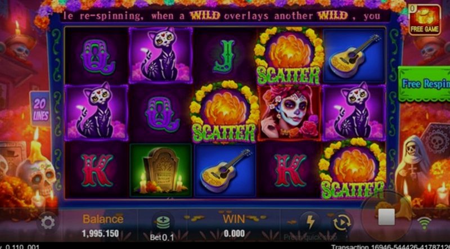Click the green bet coins icon
This screenshot has width=450, height=249.
(x=163, y=223)
